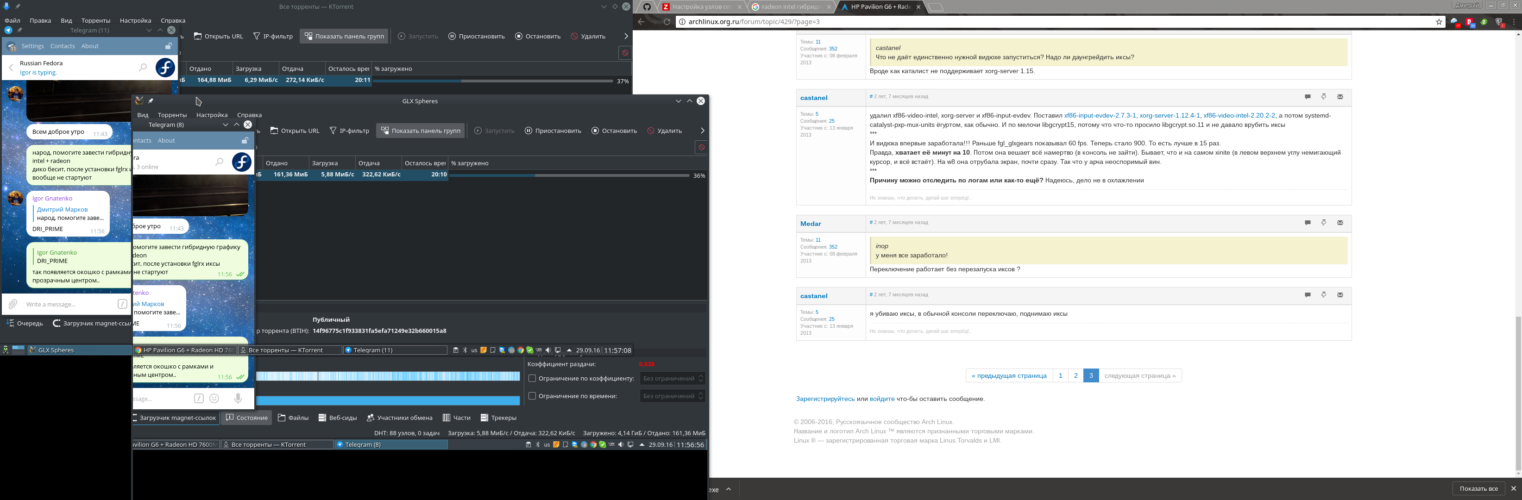Click the Зарегистрируйтесь link
The image size is (1522, 500).
[825, 399]
